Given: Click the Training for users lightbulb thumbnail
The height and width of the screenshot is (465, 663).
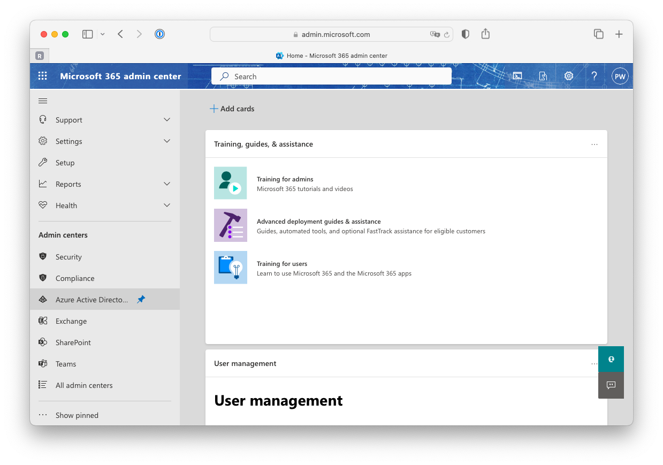Looking at the screenshot, I should coord(231,268).
